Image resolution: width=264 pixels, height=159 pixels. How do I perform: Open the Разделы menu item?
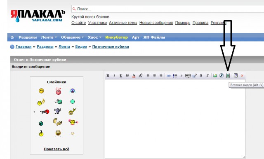tap(28, 37)
